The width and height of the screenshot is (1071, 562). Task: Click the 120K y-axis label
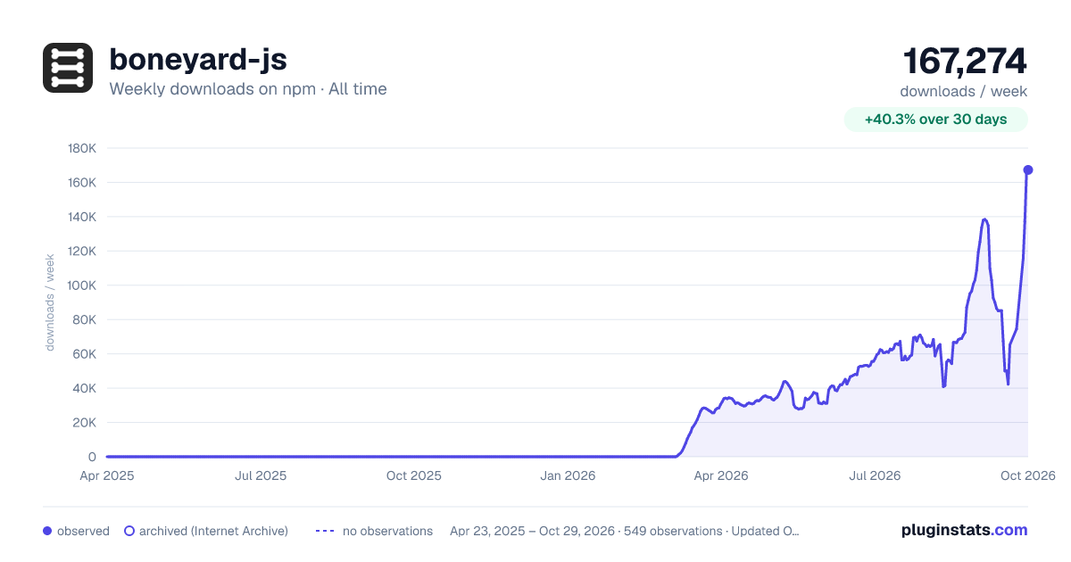pos(82,252)
